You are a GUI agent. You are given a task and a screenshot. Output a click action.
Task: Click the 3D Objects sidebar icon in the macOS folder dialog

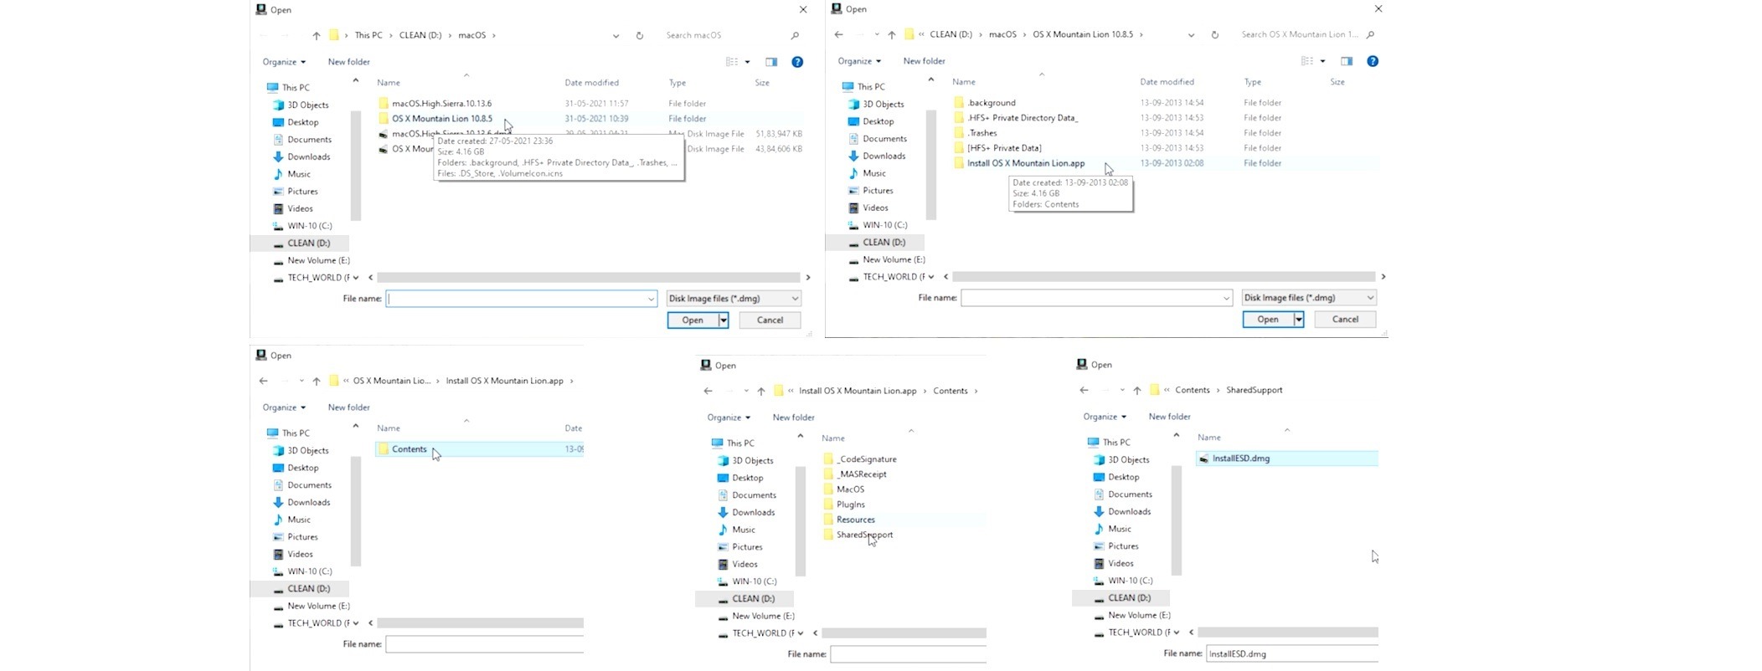tap(279, 105)
